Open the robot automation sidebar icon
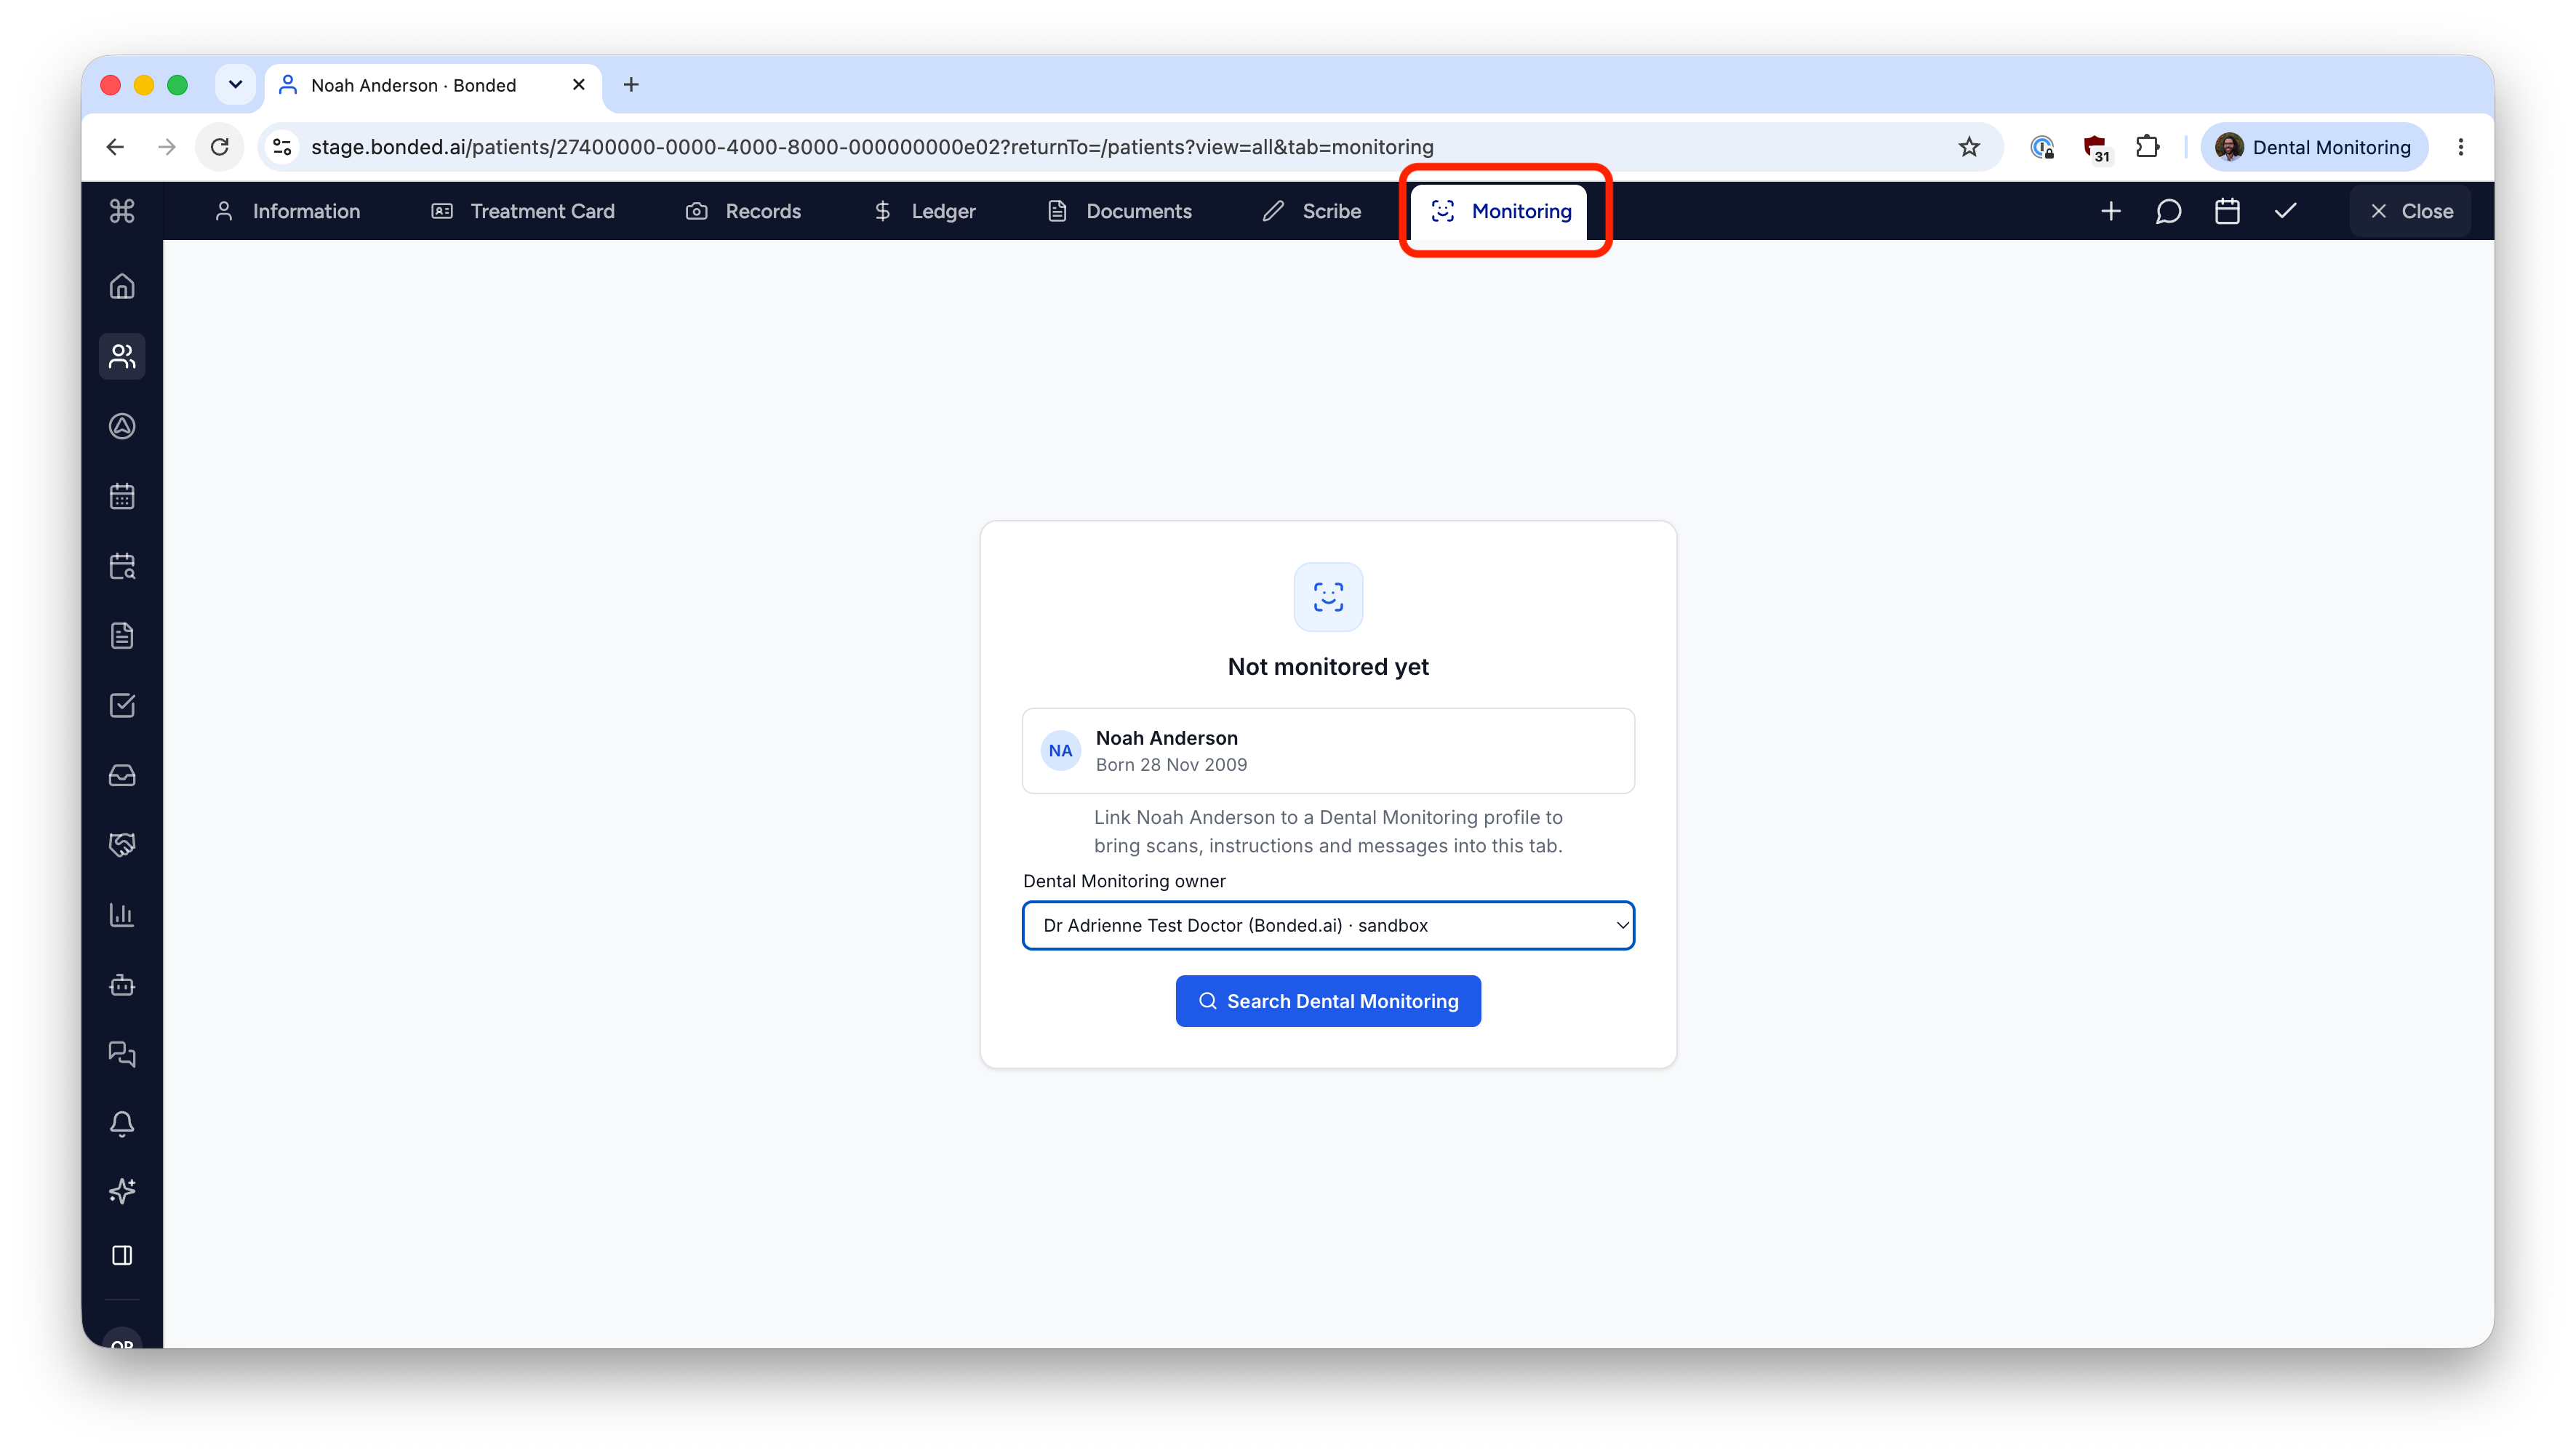Viewport: 2576px width, 1456px height. click(122, 985)
